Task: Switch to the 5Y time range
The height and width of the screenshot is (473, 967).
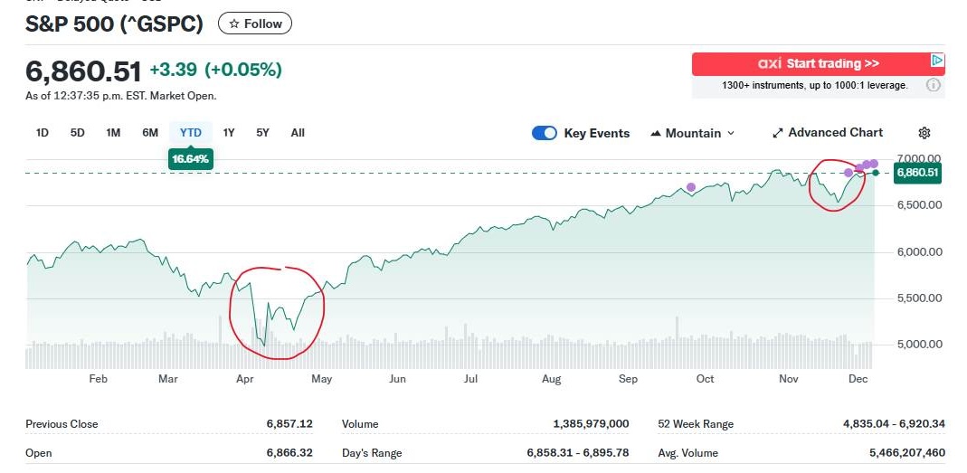Action: (x=262, y=133)
